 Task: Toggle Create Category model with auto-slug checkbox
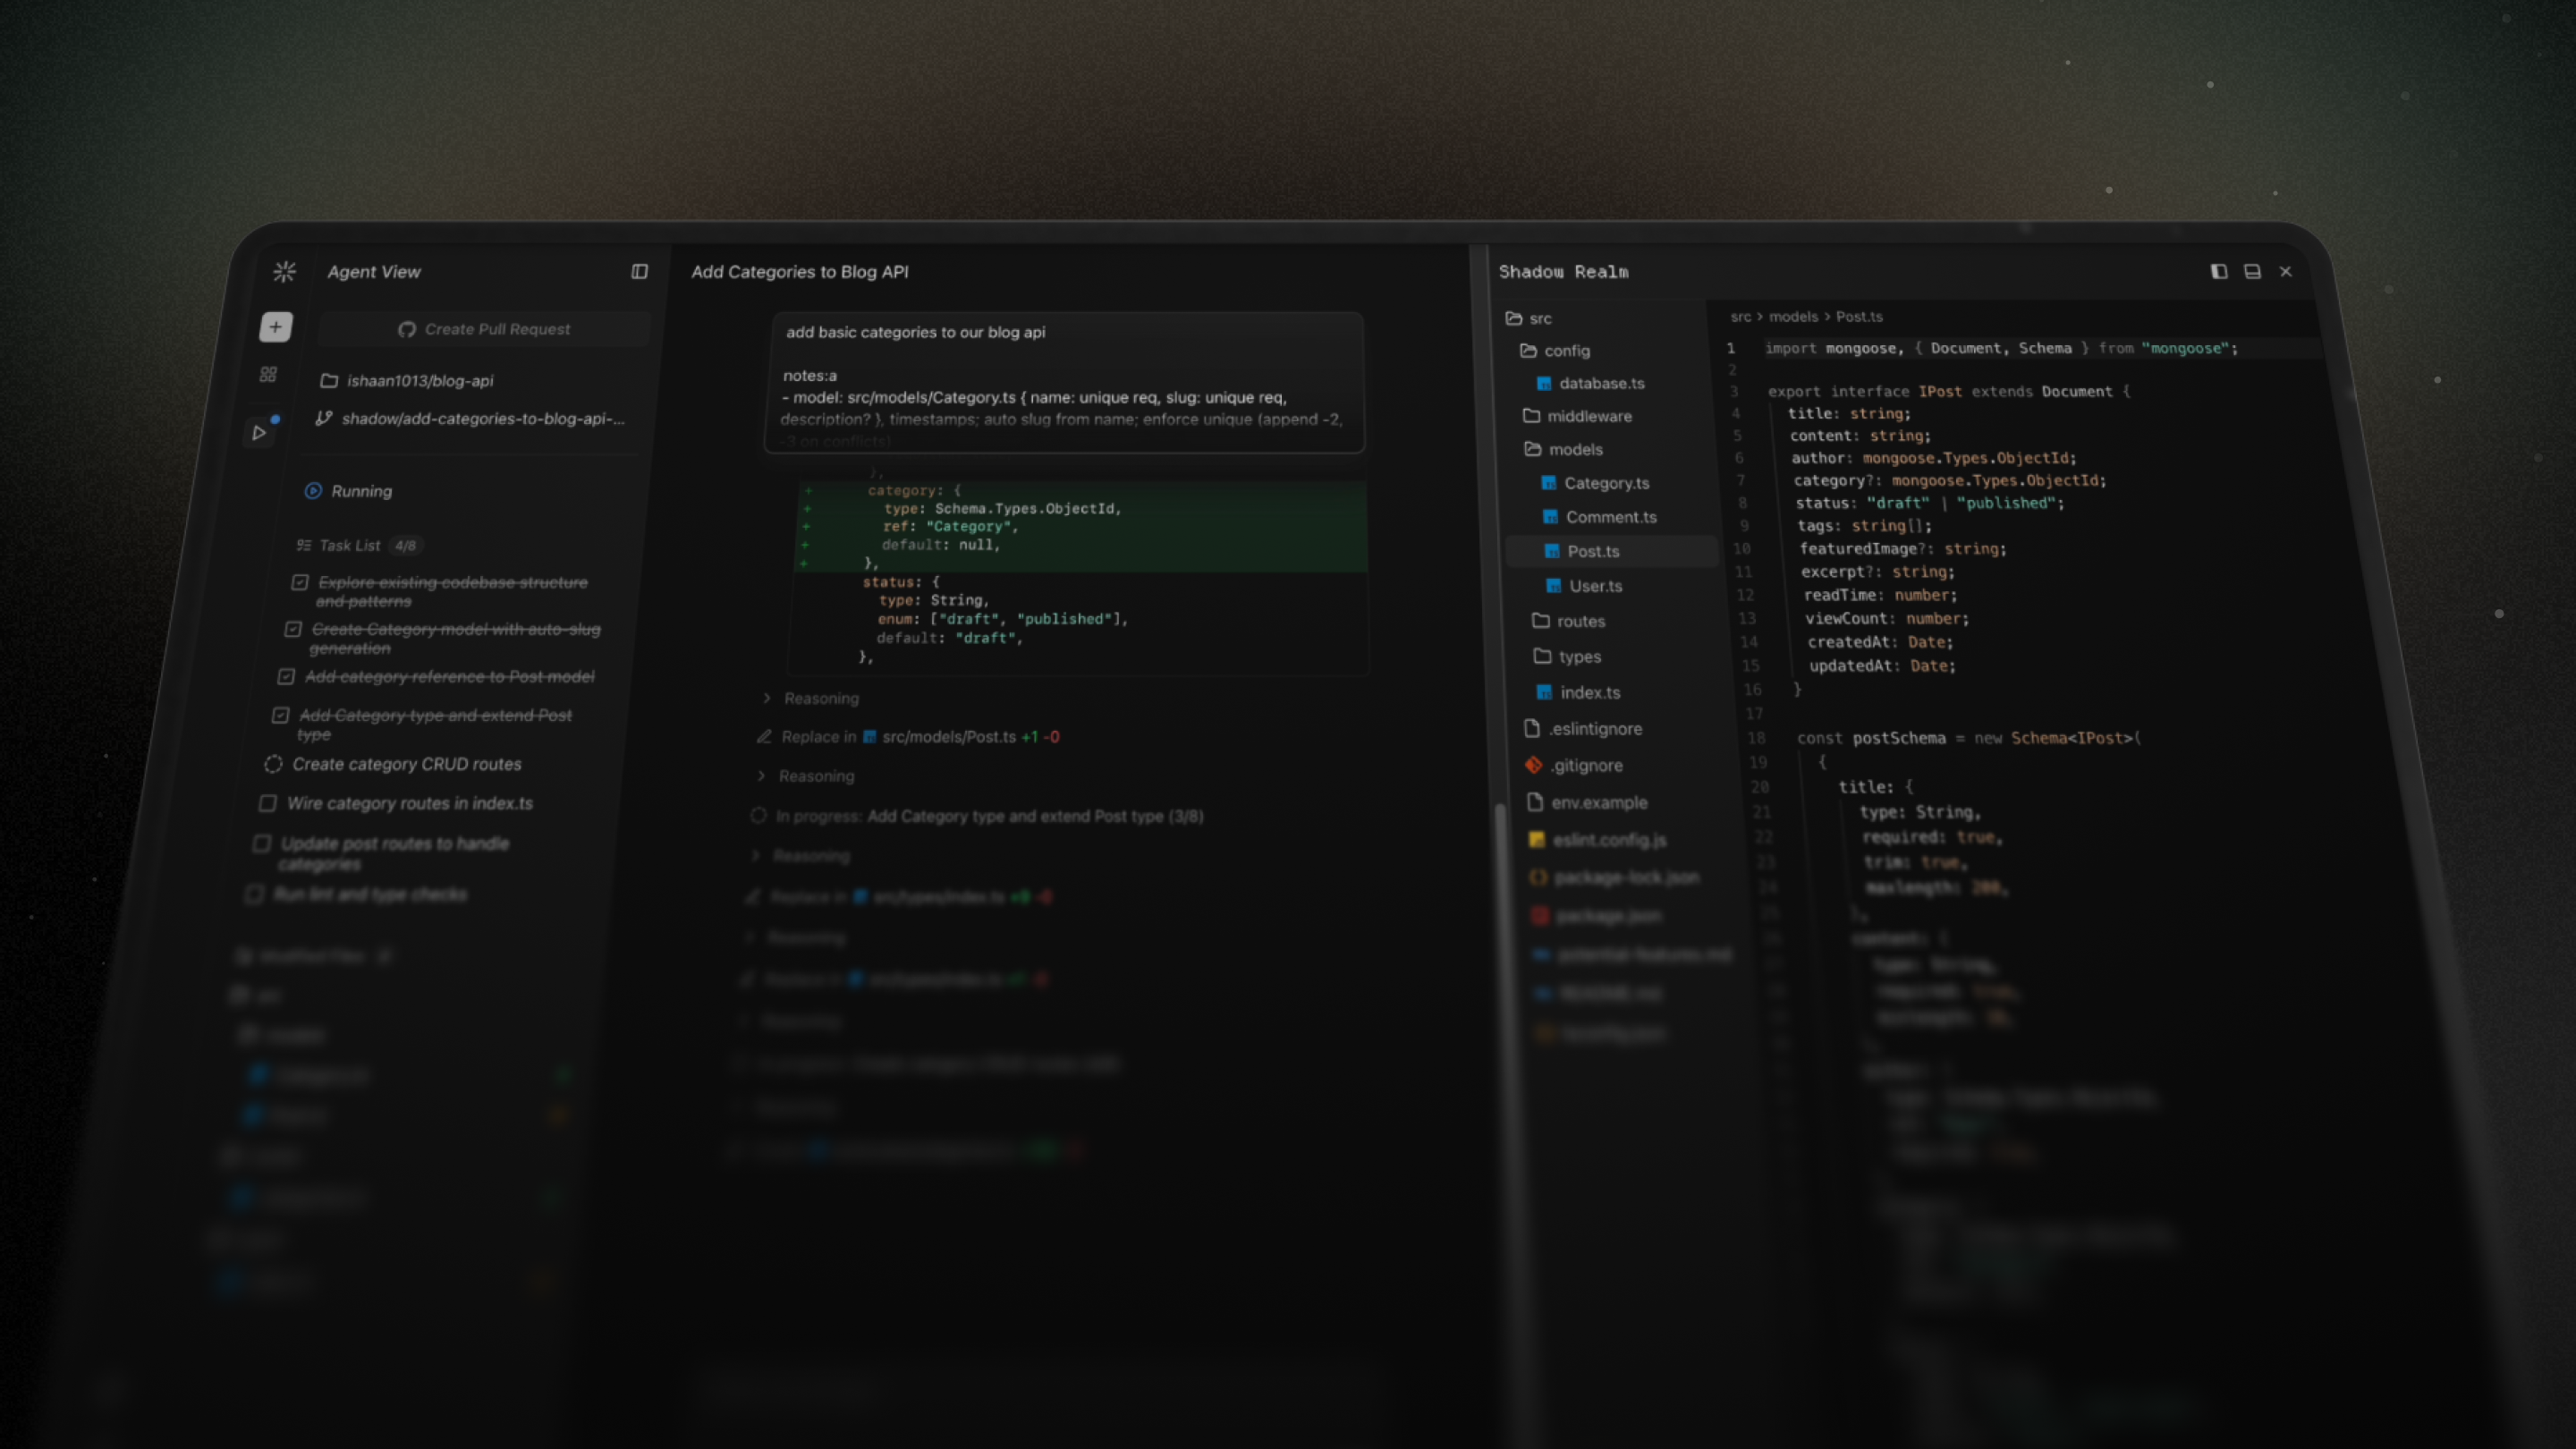click(x=293, y=629)
